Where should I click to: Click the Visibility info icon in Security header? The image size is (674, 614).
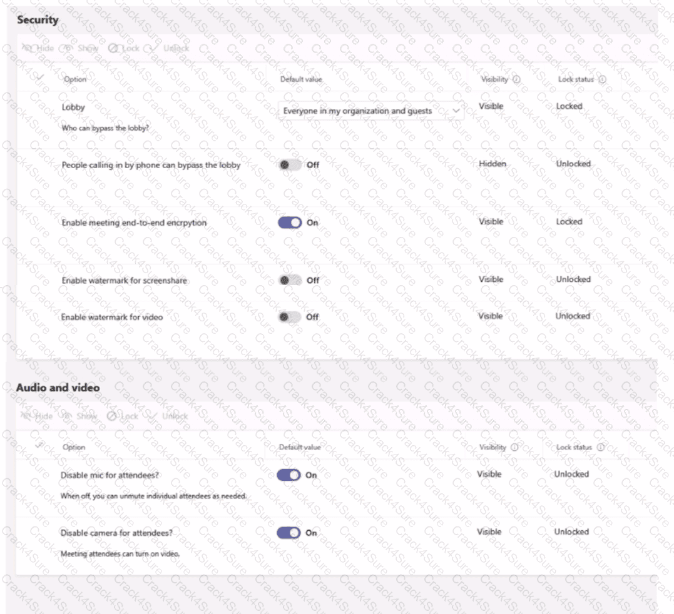[516, 79]
